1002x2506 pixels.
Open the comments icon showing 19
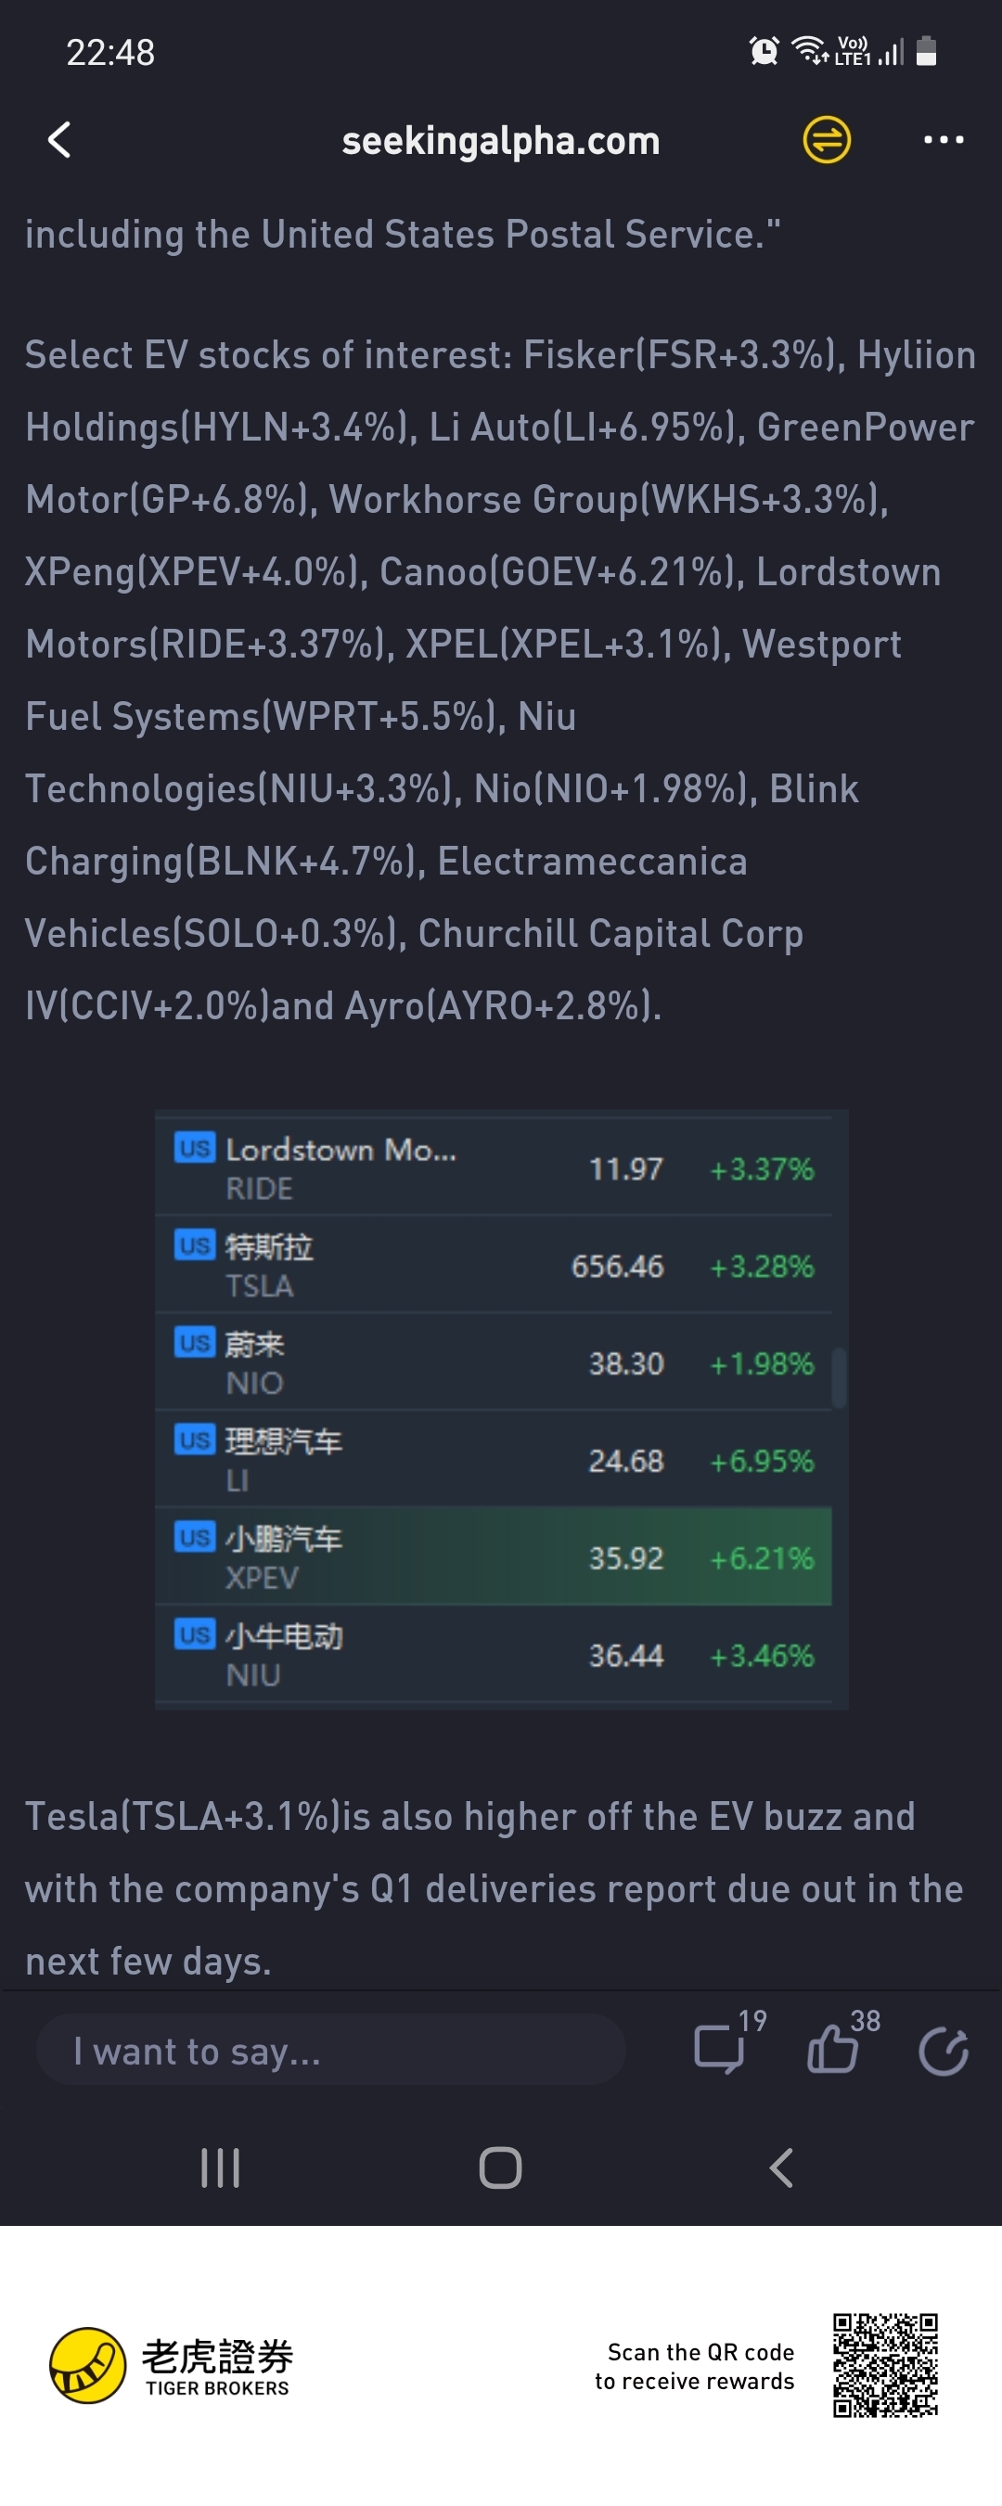tap(720, 2048)
